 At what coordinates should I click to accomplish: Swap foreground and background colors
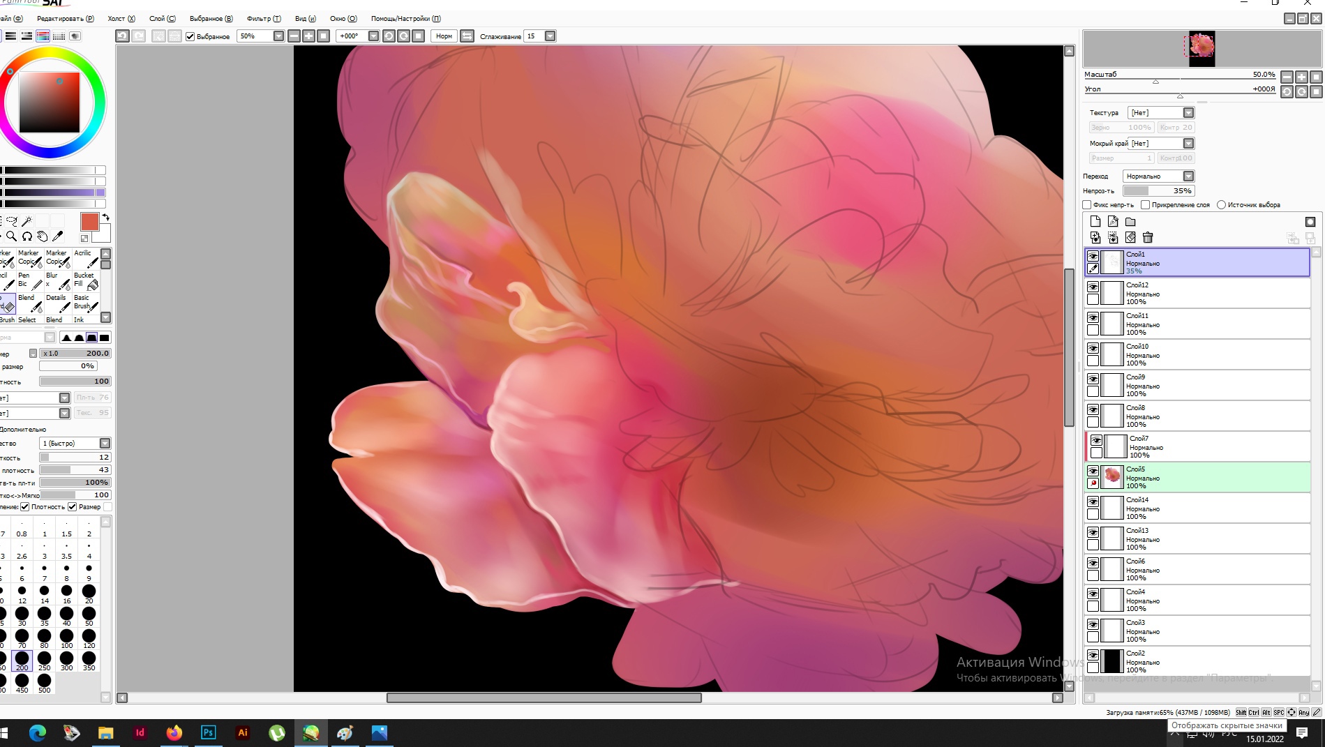click(106, 218)
